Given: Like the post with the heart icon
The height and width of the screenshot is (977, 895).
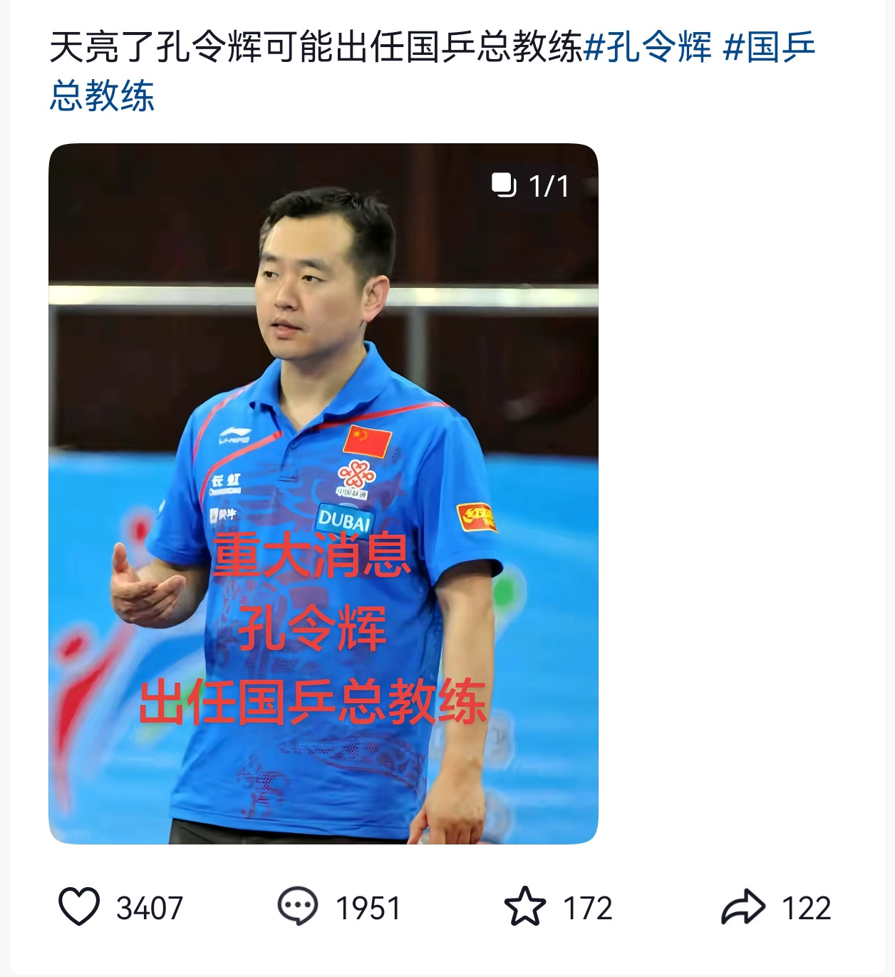Looking at the screenshot, I should click(x=78, y=906).
